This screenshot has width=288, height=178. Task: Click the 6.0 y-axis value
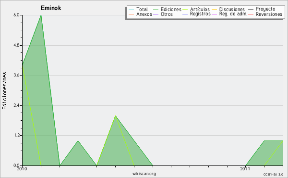[16, 15]
